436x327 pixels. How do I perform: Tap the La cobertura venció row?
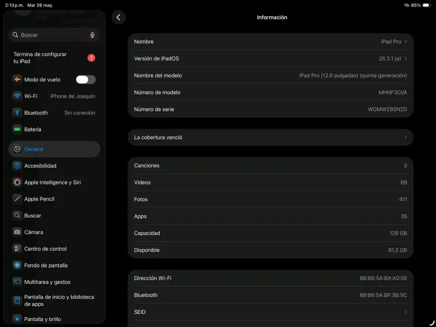point(270,137)
